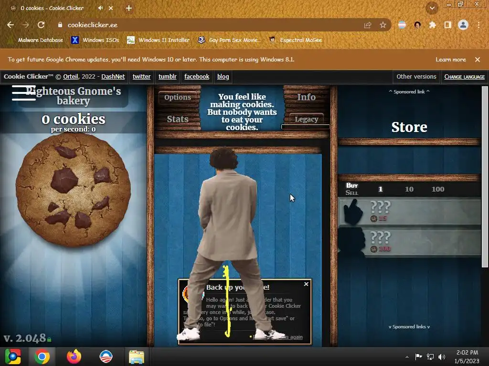The image size is (489, 366).
Task: Mute the tab using the speaker icon
Action: pos(100,8)
